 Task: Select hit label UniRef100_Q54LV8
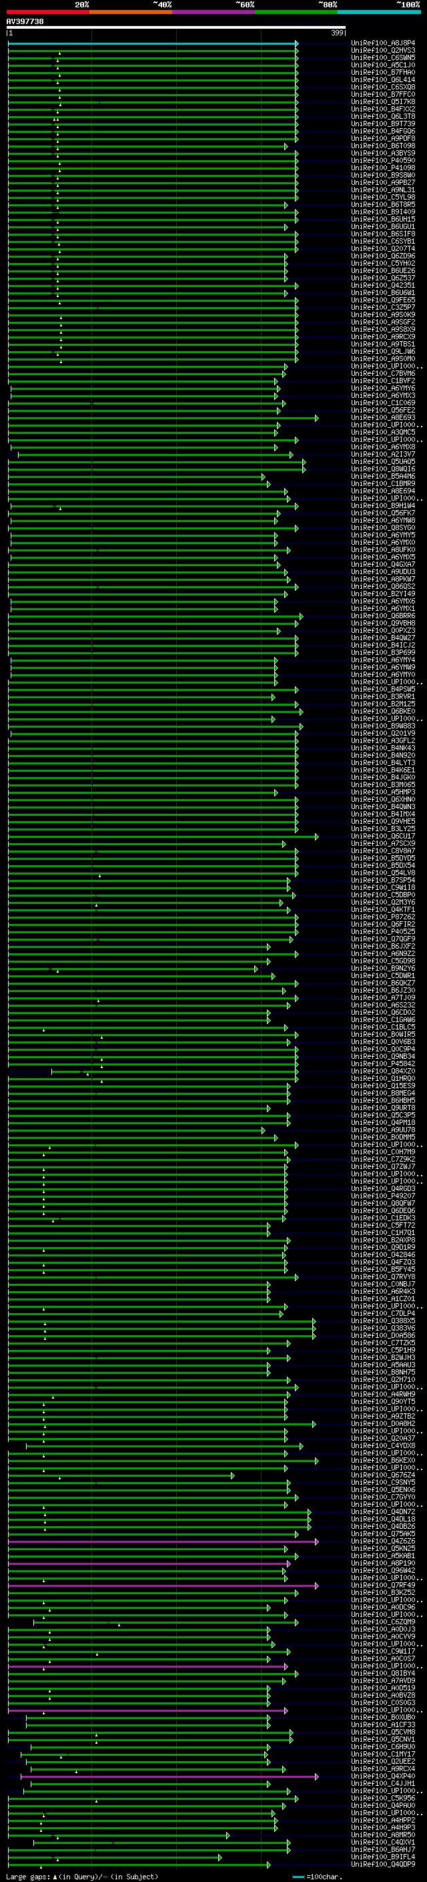click(383, 874)
